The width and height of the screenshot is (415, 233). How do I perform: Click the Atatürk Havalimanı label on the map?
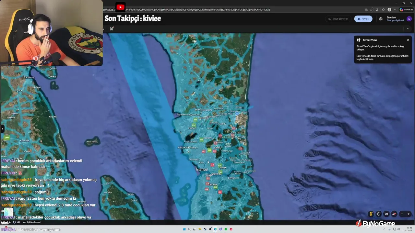point(187,148)
